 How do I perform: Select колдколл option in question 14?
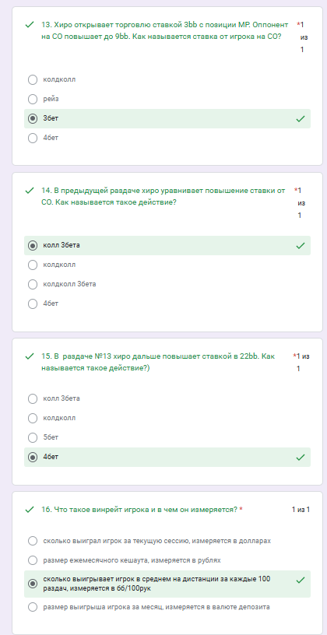point(33,265)
